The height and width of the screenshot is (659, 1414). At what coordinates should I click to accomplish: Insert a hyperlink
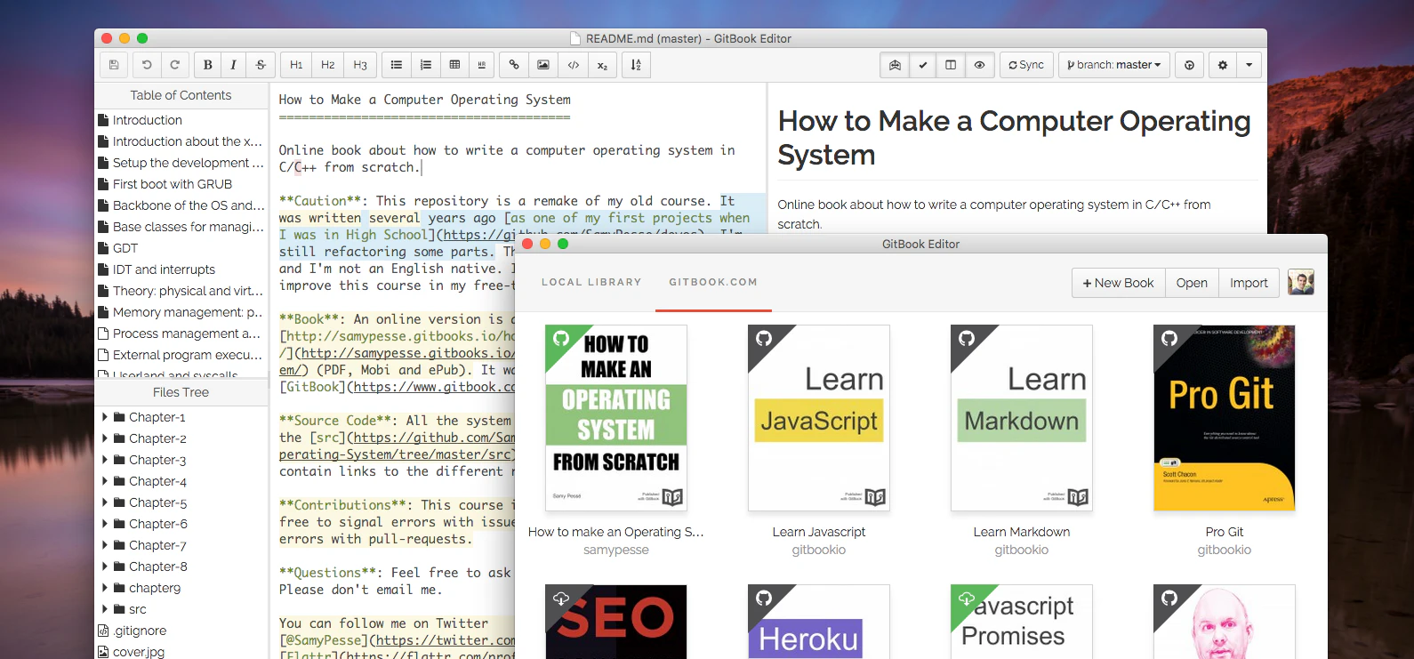point(514,65)
